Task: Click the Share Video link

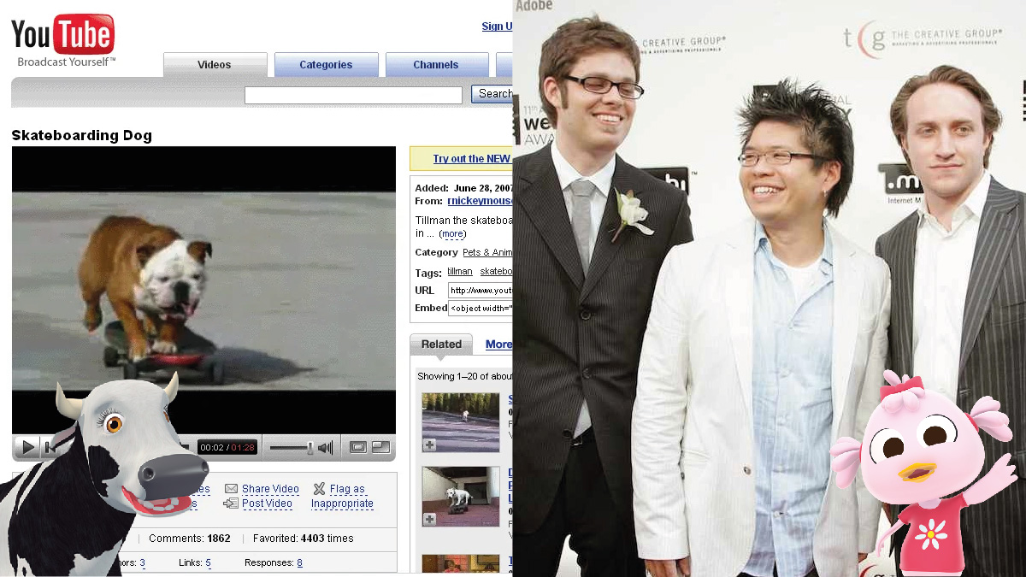Action: (x=270, y=489)
